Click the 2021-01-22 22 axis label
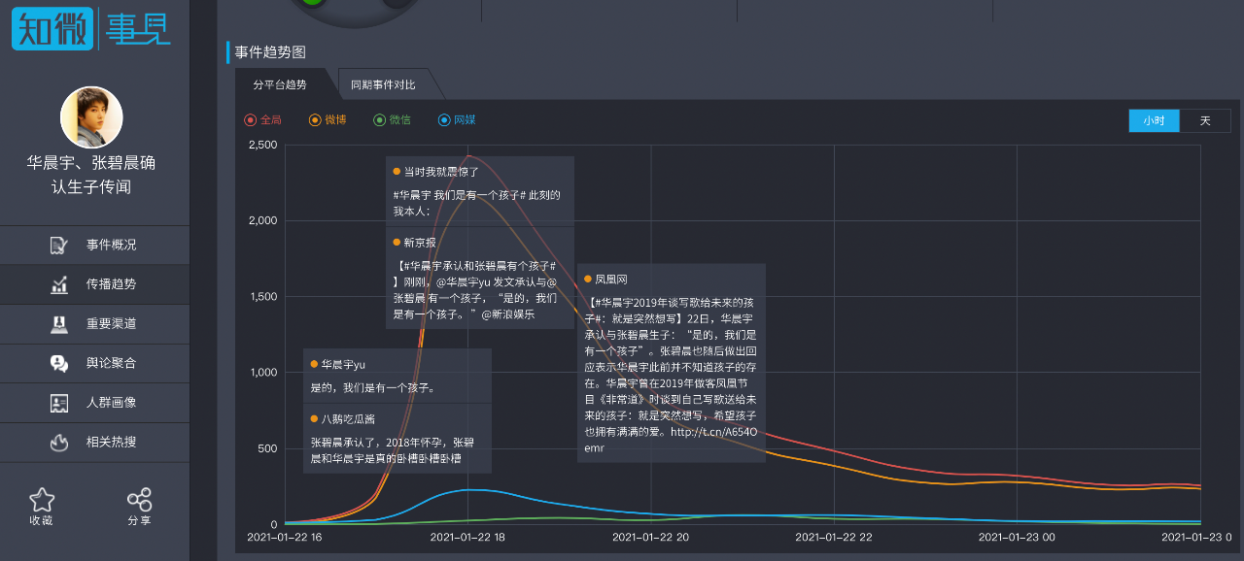Image resolution: width=1244 pixels, height=561 pixels. tap(834, 536)
